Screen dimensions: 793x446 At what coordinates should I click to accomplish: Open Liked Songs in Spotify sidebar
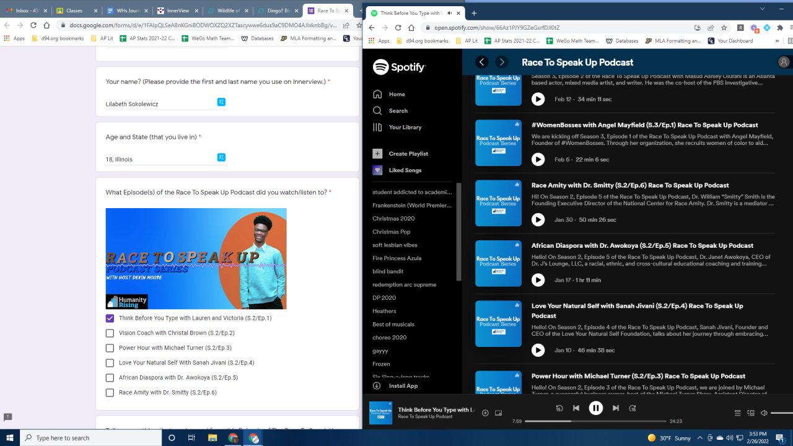coord(405,170)
